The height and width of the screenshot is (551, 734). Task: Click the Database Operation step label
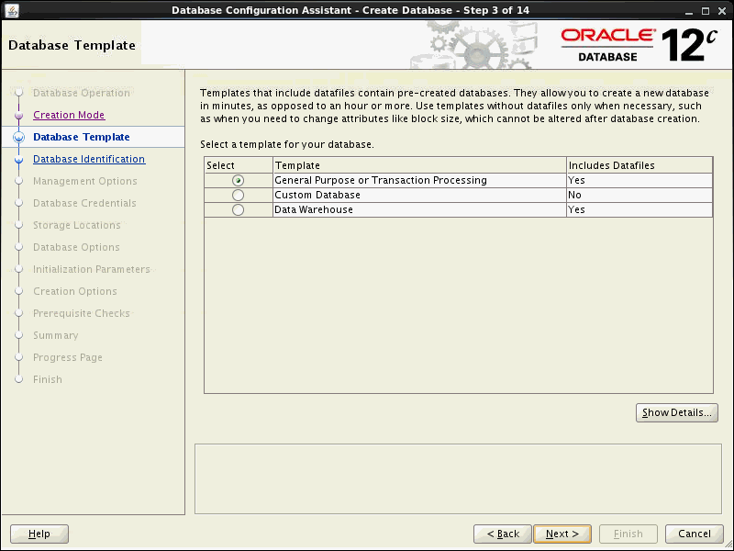[x=82, y=93]
